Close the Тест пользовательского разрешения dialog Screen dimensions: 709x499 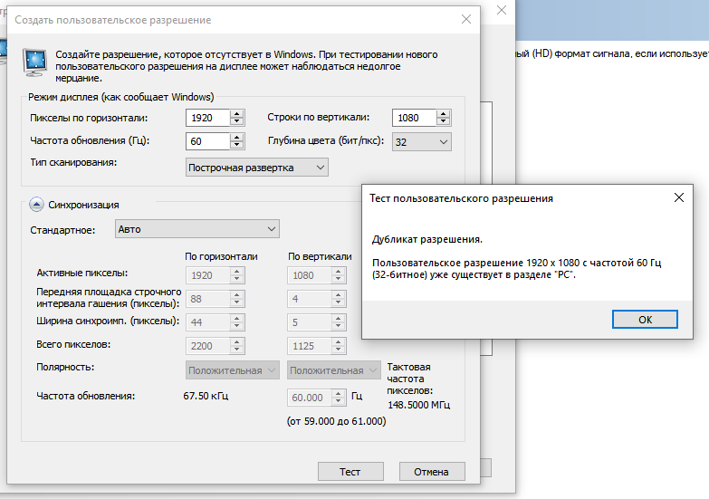tap(679, 197)
